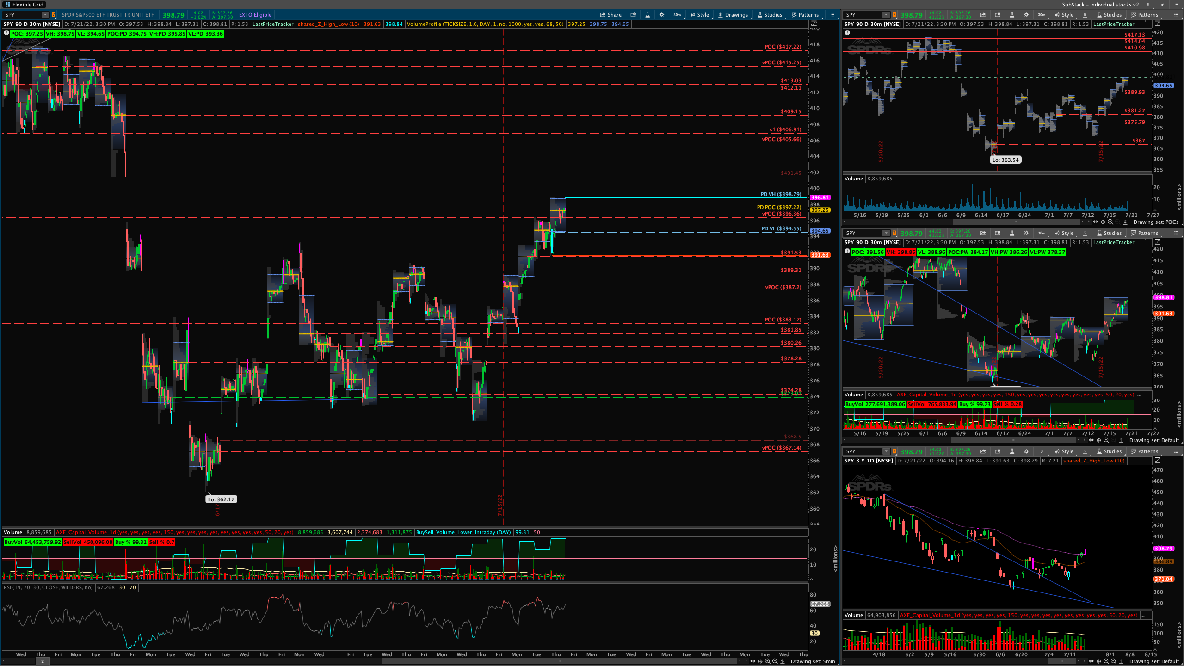The height and width of the screenshot is (666, 1184).
Task: Open the 30m timeframe selector in main chart
Action: click(x=677, y=15)
